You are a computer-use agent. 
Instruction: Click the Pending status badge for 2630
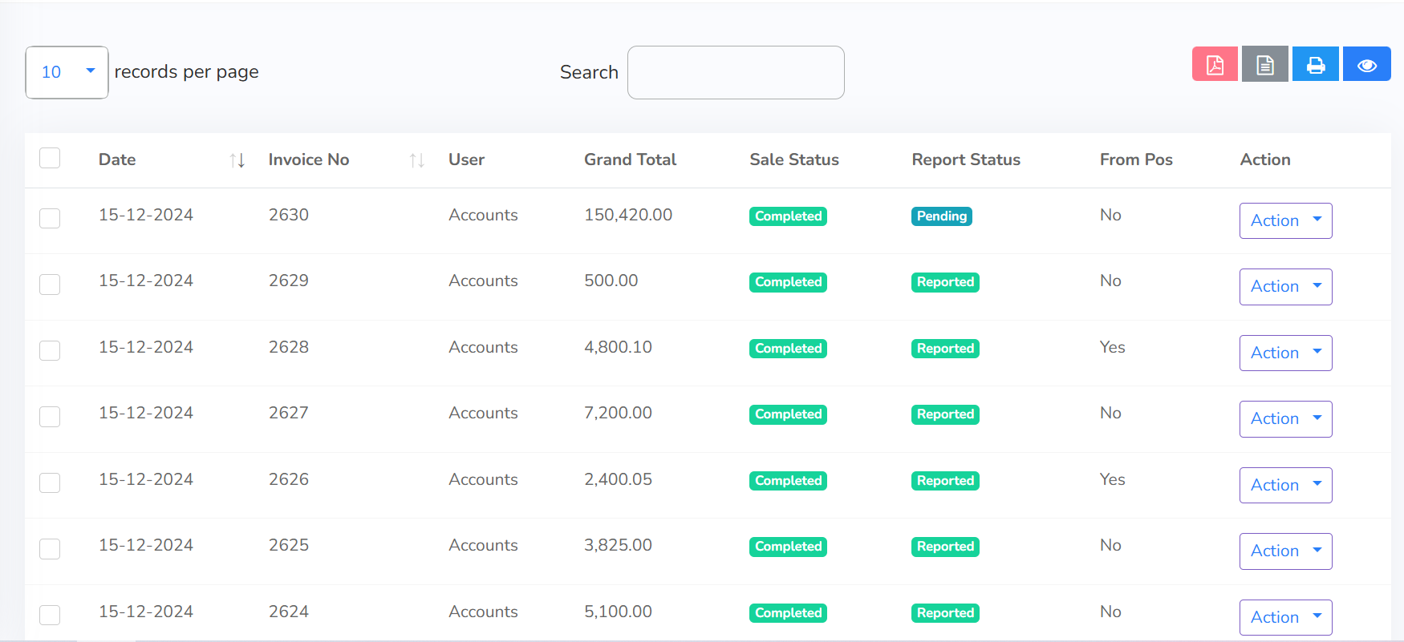coord(942,216)
